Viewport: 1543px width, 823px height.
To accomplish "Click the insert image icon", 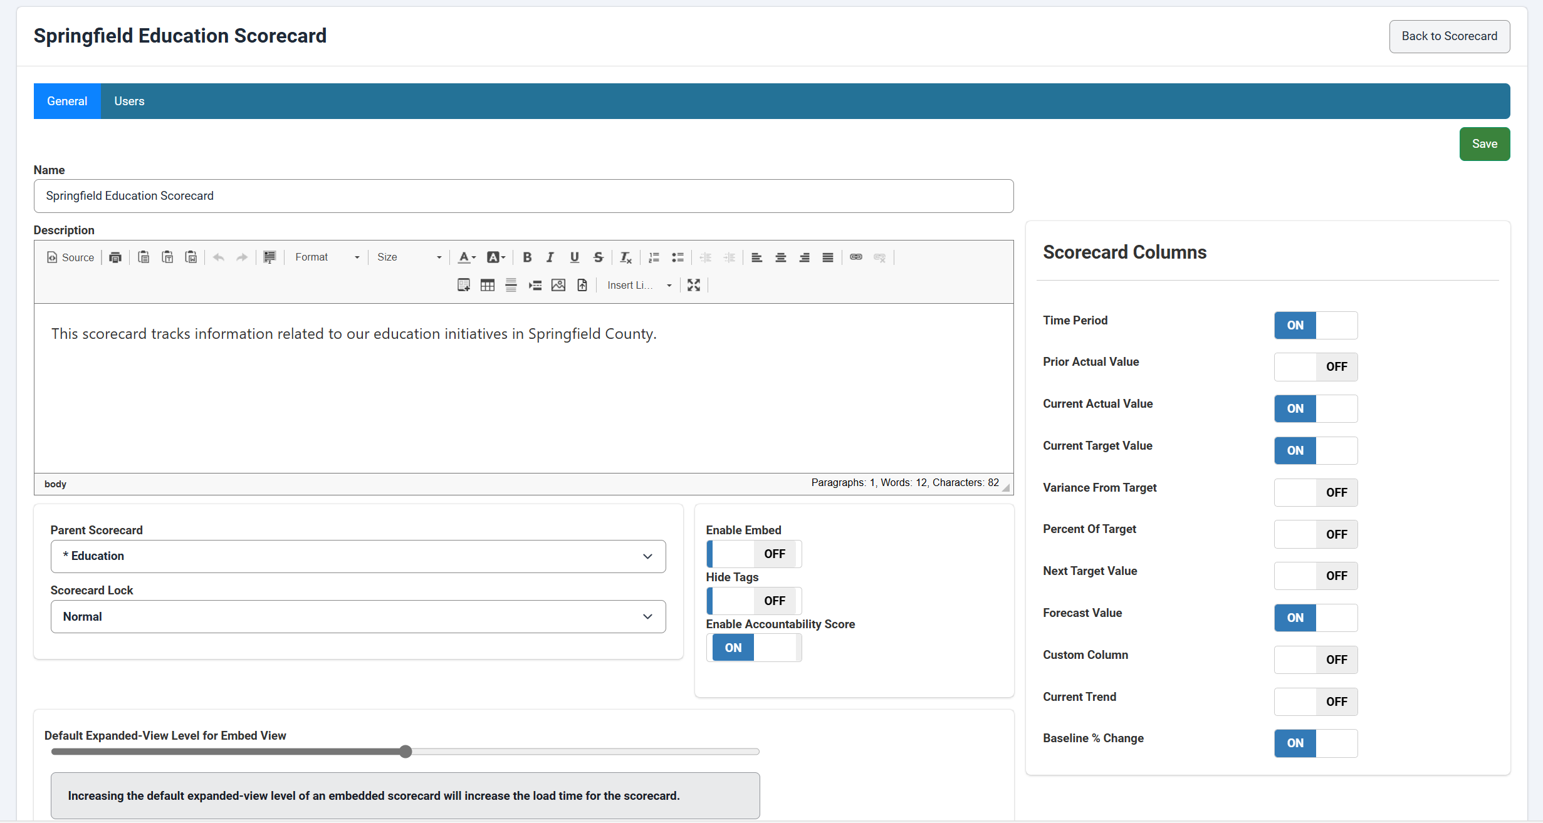I will pyautogui.click(x=558, y=286).
